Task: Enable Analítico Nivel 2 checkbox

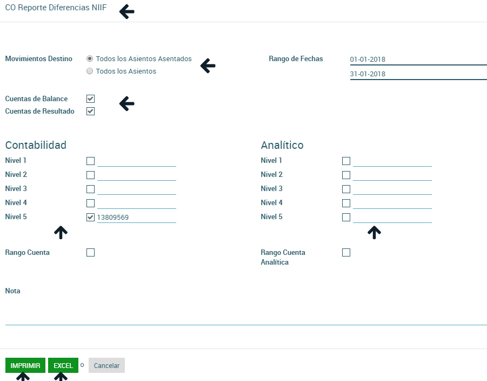Action: pyautogui.click(x=346, y=175)
